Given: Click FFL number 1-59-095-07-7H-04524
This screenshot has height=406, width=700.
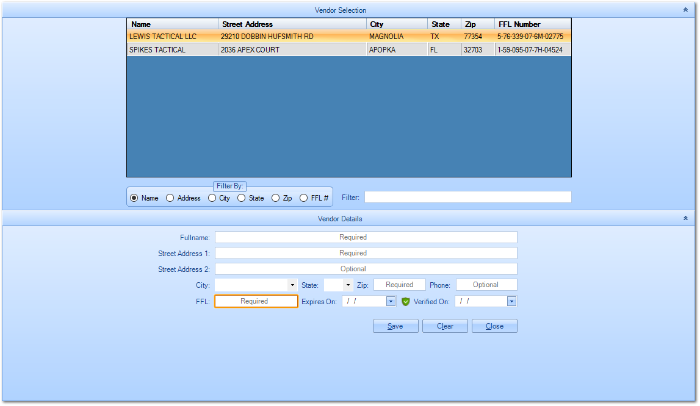Looking at the screenshot, I should click(x=533, y=49).
